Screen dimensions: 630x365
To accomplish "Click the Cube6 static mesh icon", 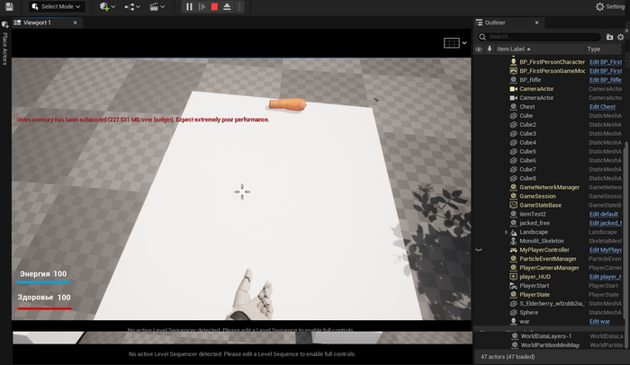I will (x=513, y=160).
